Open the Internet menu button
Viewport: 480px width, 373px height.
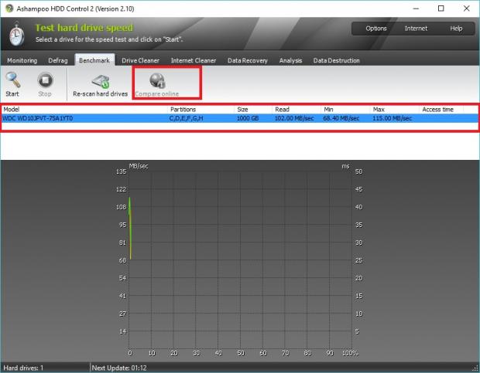[x=416, y=29]
